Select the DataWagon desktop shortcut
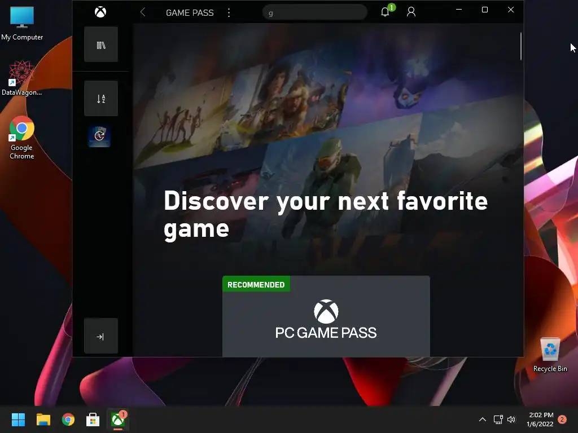The width and height of the screenshot is (578, 433). [x=22, y=78]
